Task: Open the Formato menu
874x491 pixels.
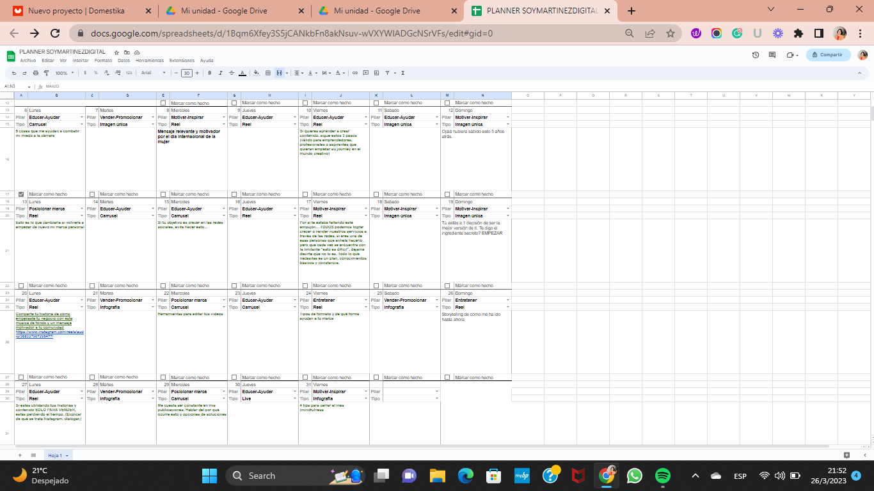Action: point(103,61)
